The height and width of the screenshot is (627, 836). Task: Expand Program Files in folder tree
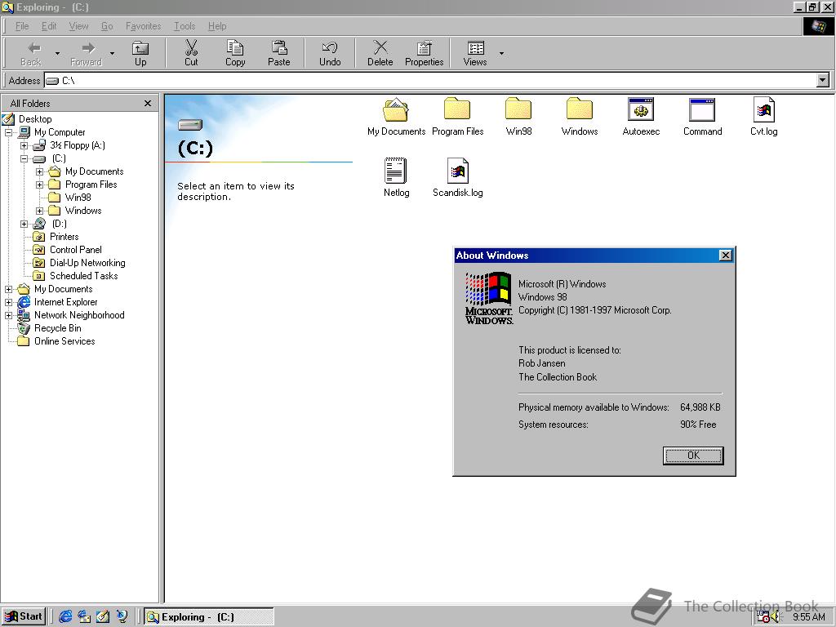click(x=39, y=185)
